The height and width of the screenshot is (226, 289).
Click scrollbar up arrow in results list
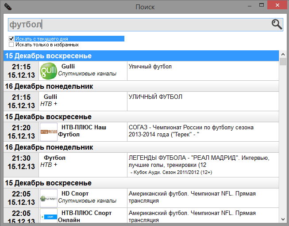[x=283, y=54]
